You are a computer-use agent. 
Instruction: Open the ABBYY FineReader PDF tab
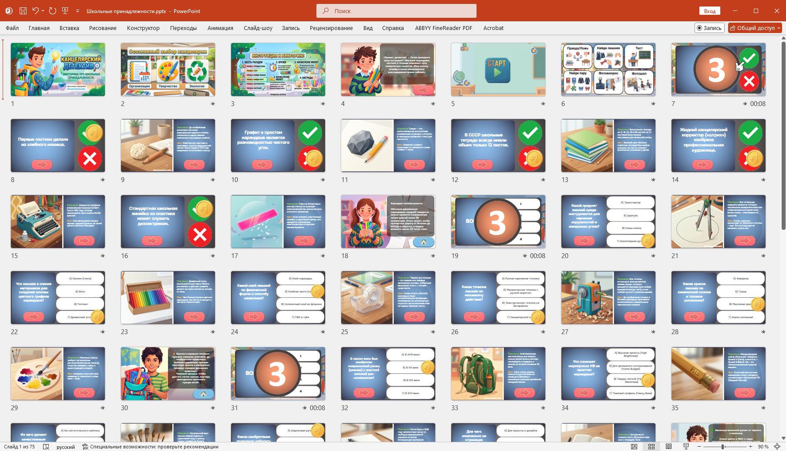pyautogui.click(x=443, y=28)
